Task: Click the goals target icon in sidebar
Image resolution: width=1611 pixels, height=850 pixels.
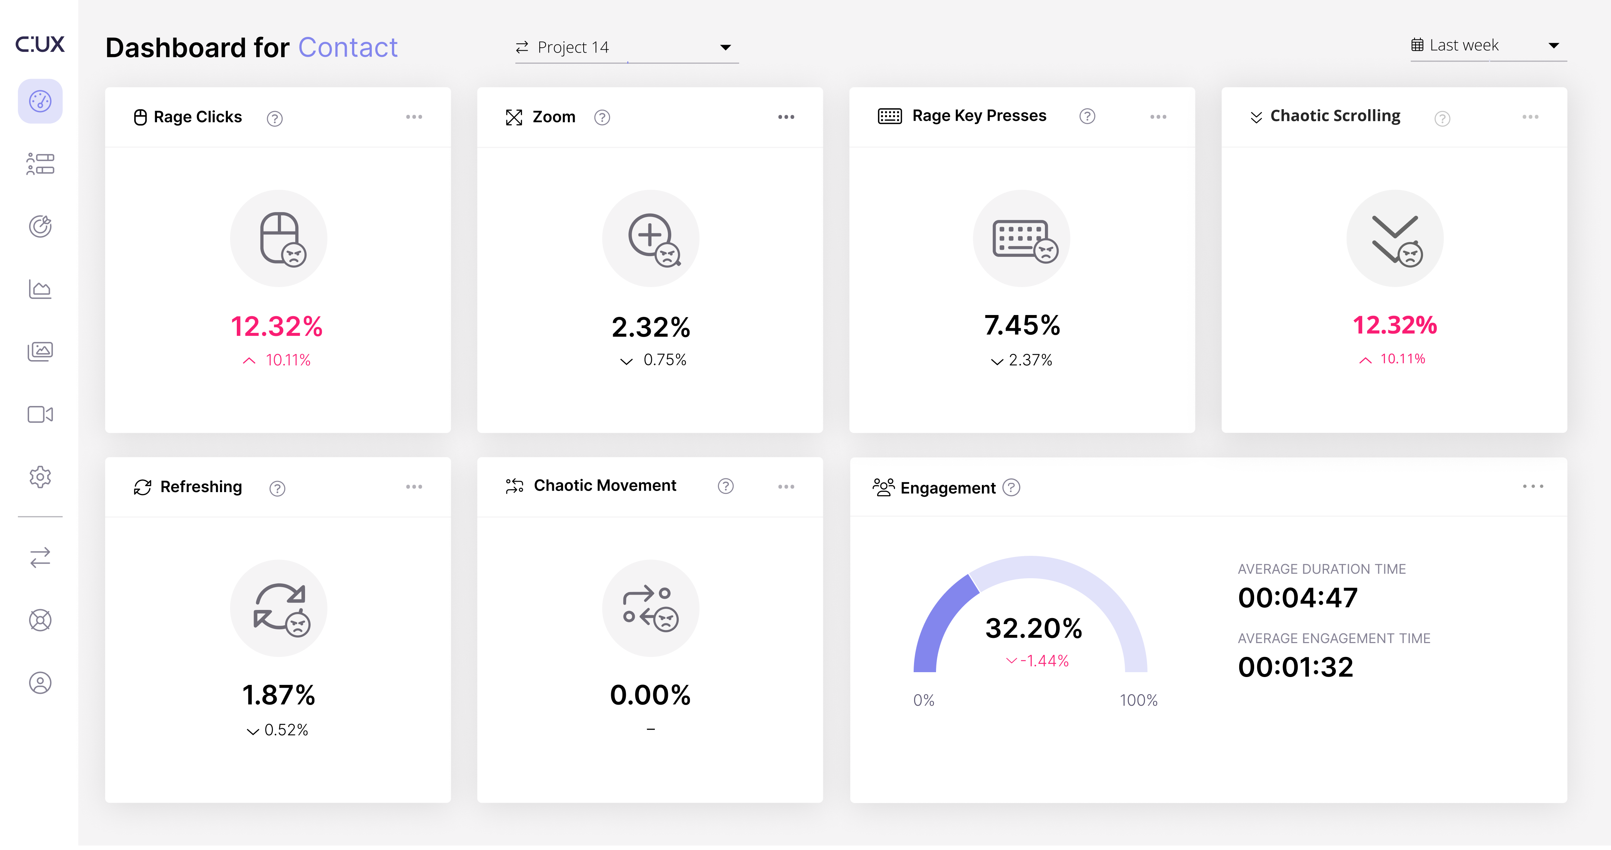Action: pos(40,226)
